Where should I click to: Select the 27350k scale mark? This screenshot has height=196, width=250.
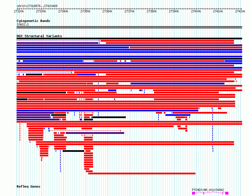coord(85,11)
